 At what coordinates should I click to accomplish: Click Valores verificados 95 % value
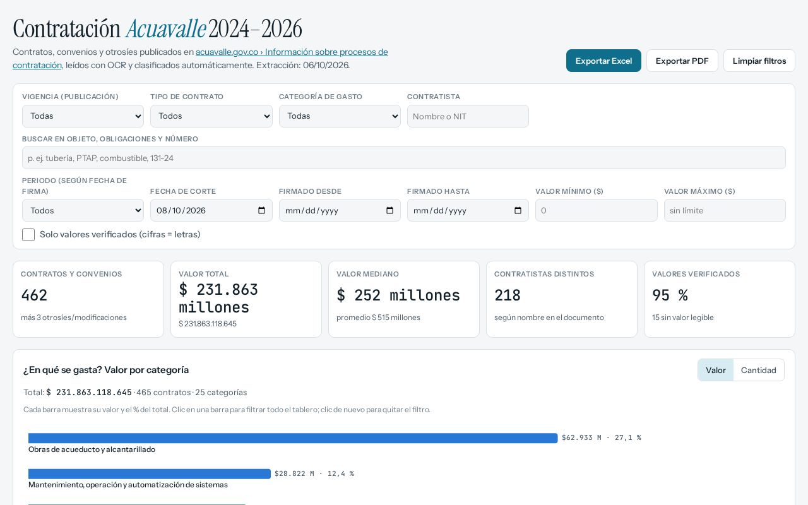tap(670, 295)
